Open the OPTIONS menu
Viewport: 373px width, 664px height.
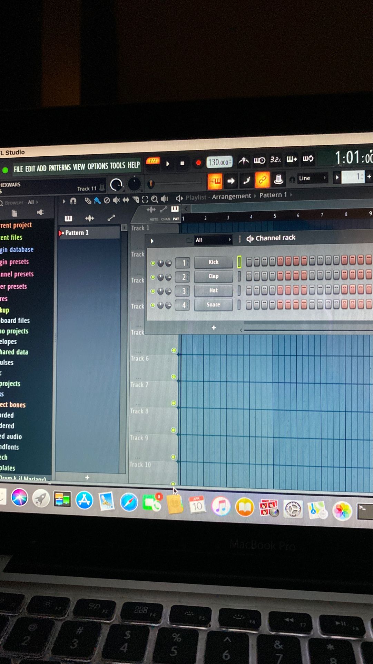point(98,166)
